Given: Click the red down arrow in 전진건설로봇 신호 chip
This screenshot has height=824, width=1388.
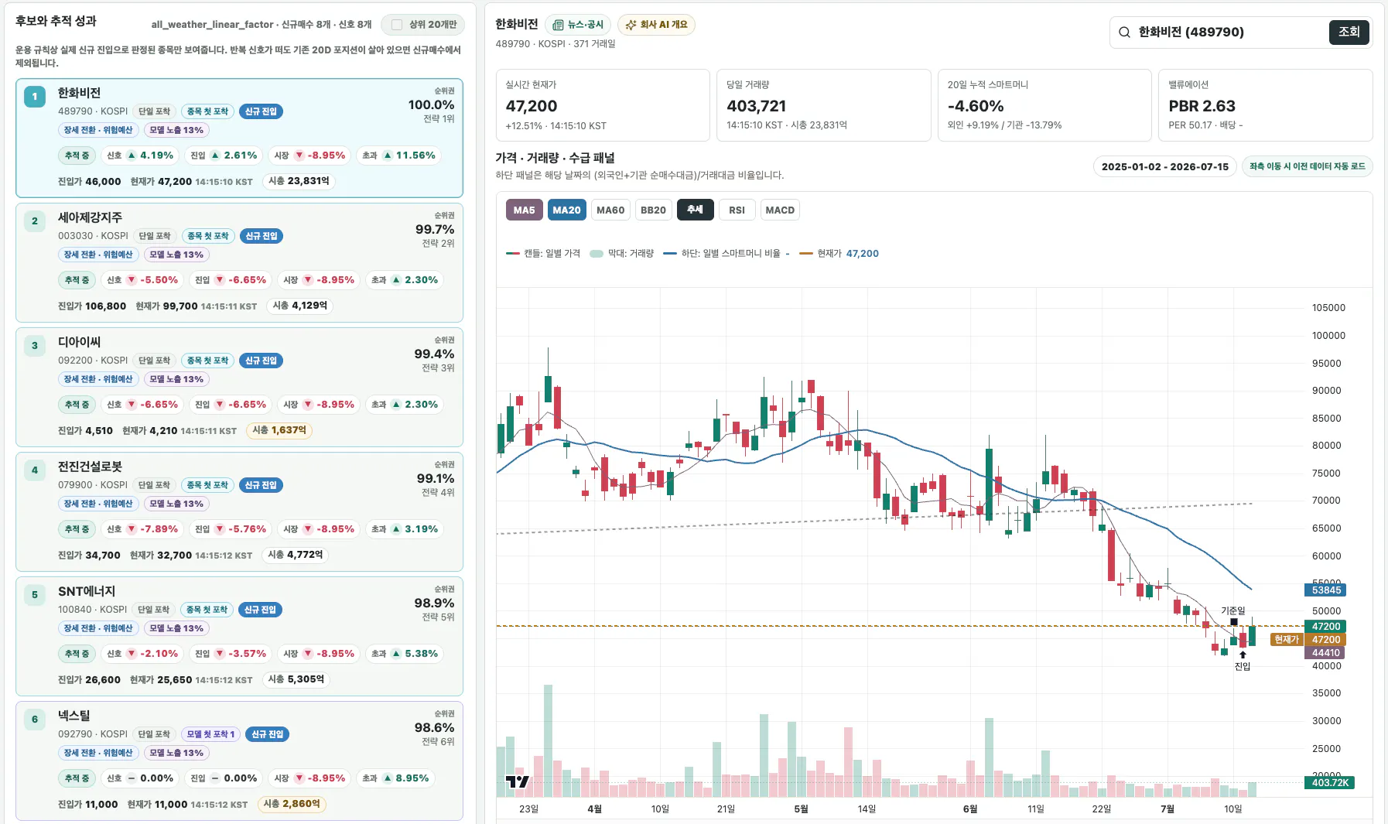Looking at the screenshot, I should 132,529.
